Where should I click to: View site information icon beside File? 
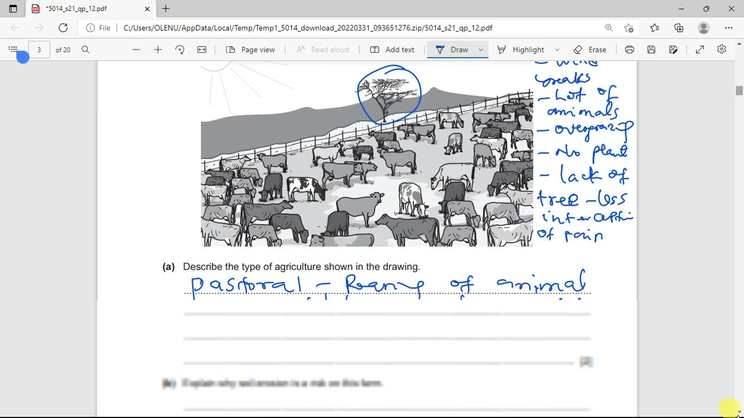(x=90, y=28)
